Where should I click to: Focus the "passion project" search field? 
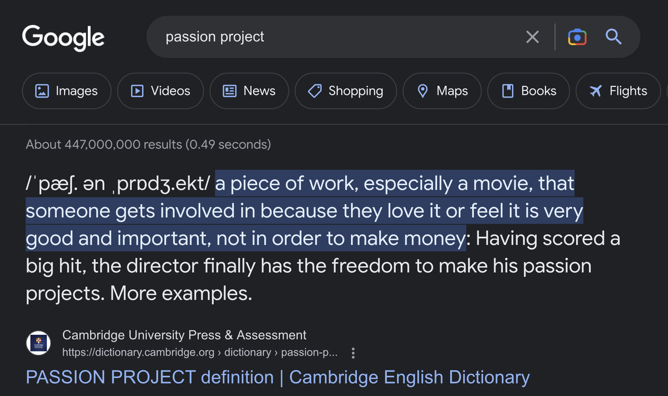coord(334,37)
